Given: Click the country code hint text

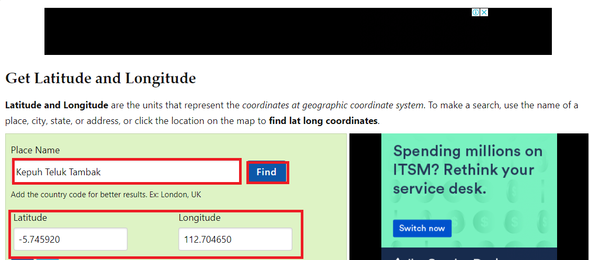Looking at the screenshot, I should point(106,195).
